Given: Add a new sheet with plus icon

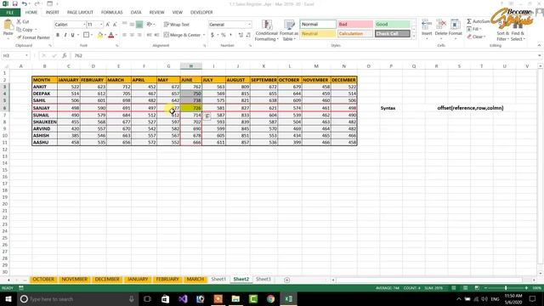Looking at the screenshot, I should point(287,280).
